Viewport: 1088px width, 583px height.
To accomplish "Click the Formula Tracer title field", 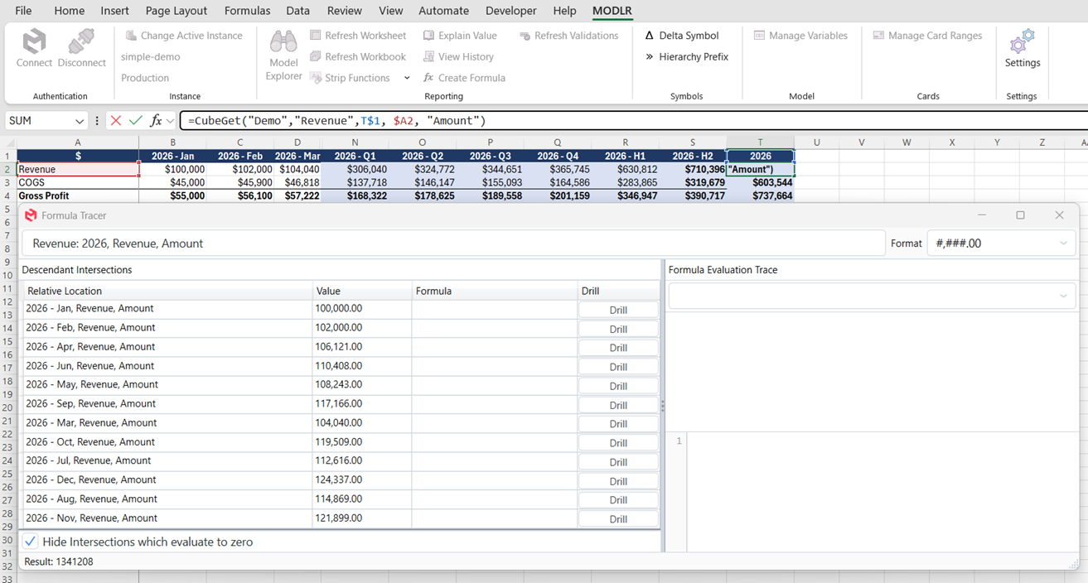I will click(453, 243).
